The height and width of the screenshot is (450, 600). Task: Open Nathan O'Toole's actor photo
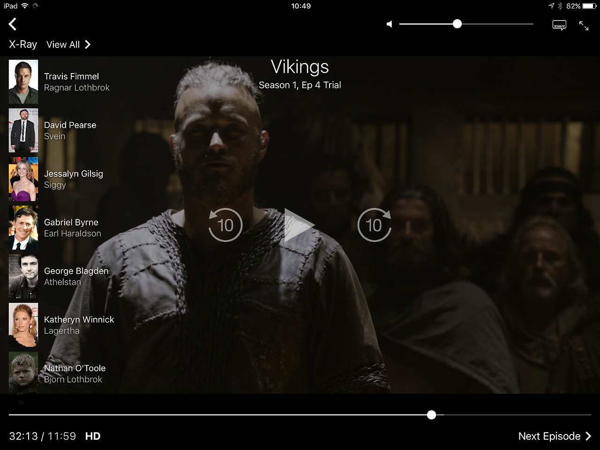click(23, 373)
